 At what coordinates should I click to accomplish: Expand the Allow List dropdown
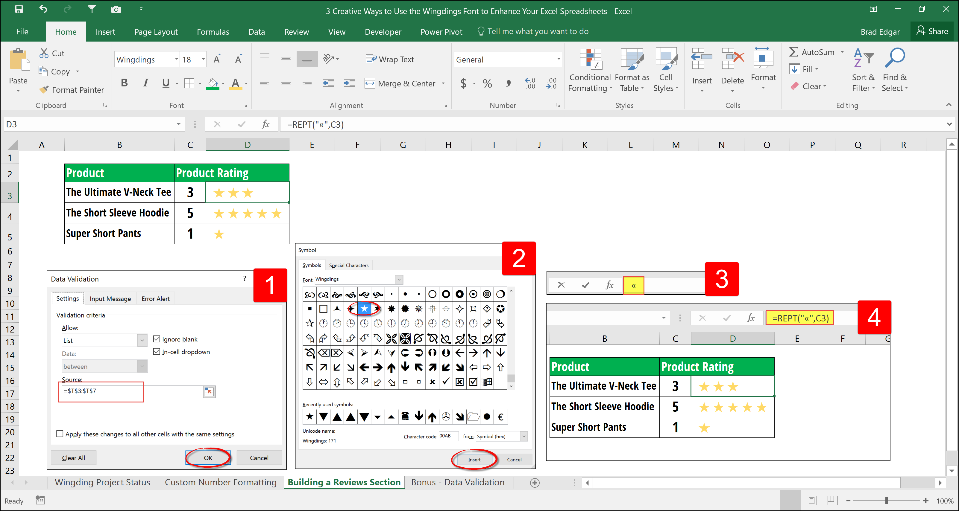pyautogui.click(x=142, y=340)
